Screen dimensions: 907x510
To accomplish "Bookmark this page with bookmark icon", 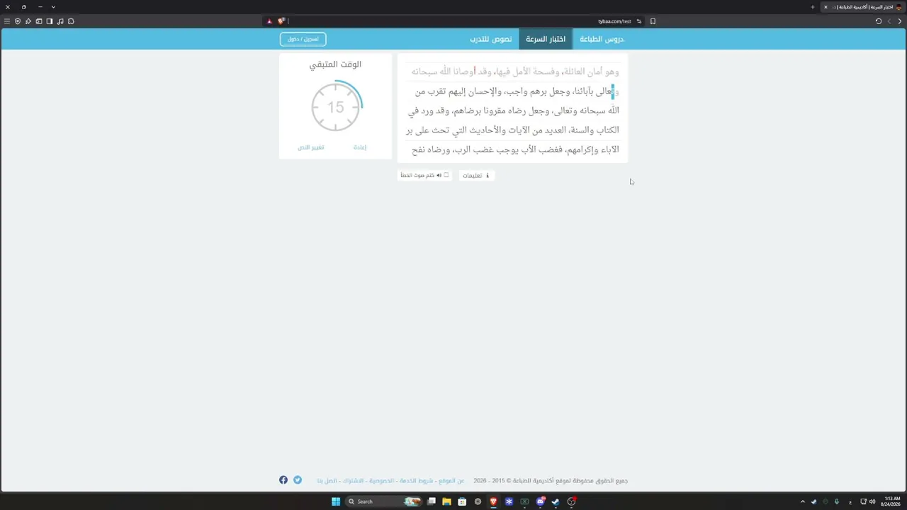I will [653, 21].
